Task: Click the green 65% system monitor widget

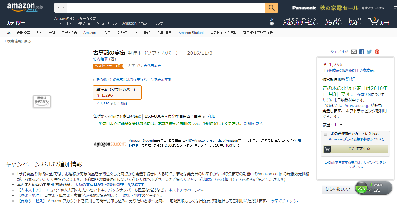Action: 361,188
